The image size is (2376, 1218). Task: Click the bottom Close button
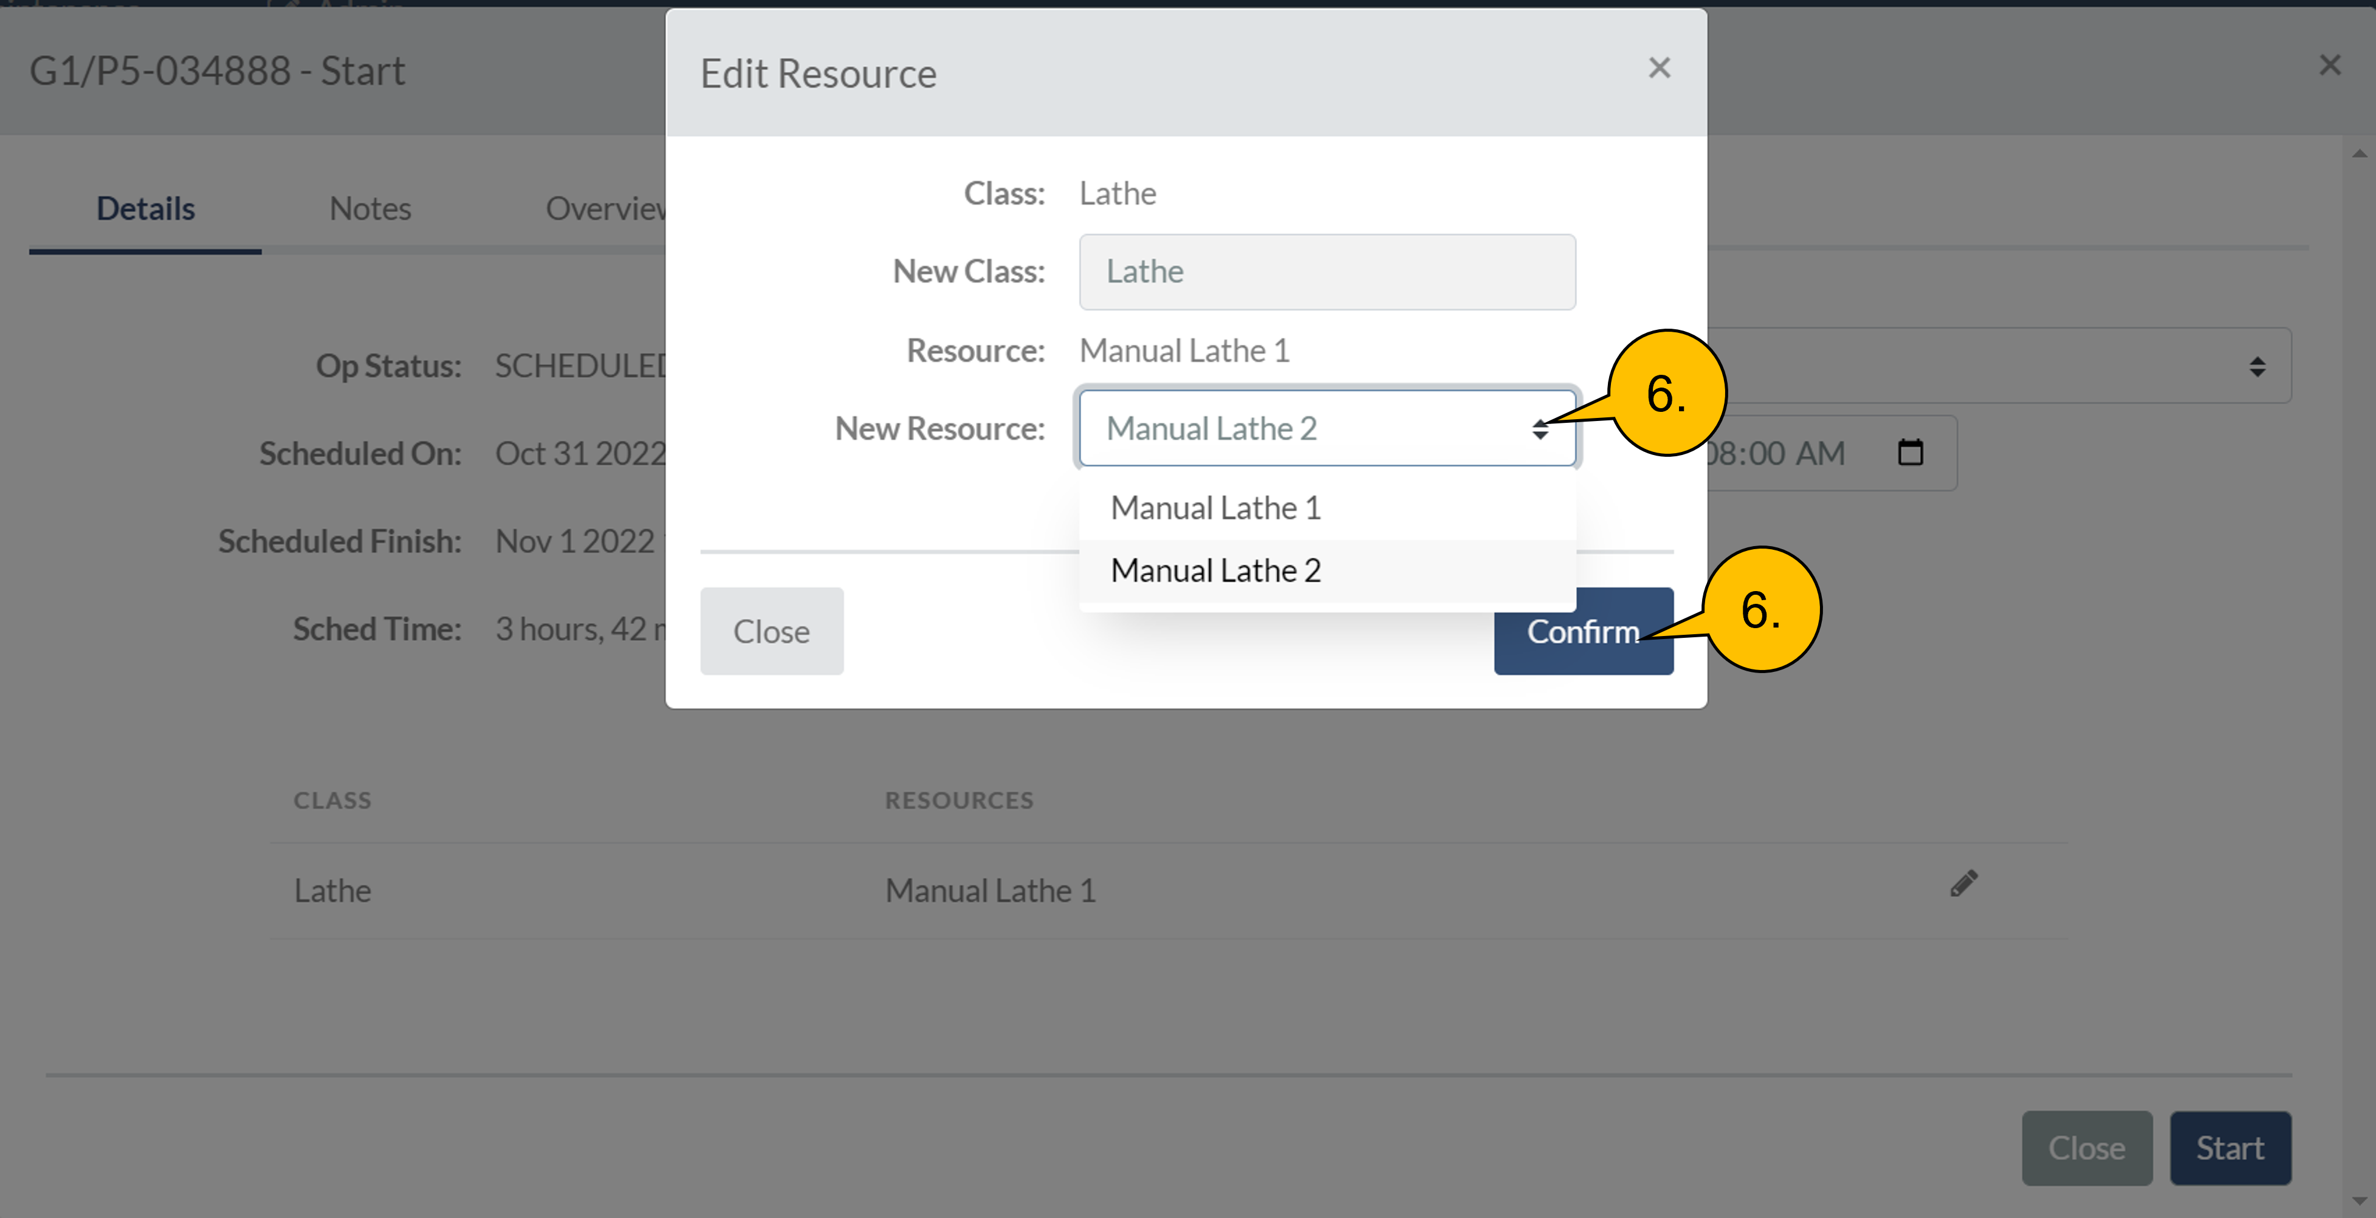coord(2086,1148)
